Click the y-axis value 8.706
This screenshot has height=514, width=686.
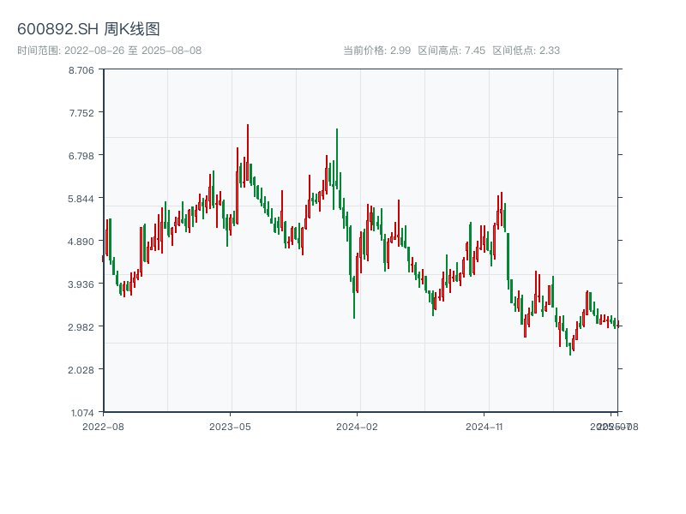tap(81, 70)
